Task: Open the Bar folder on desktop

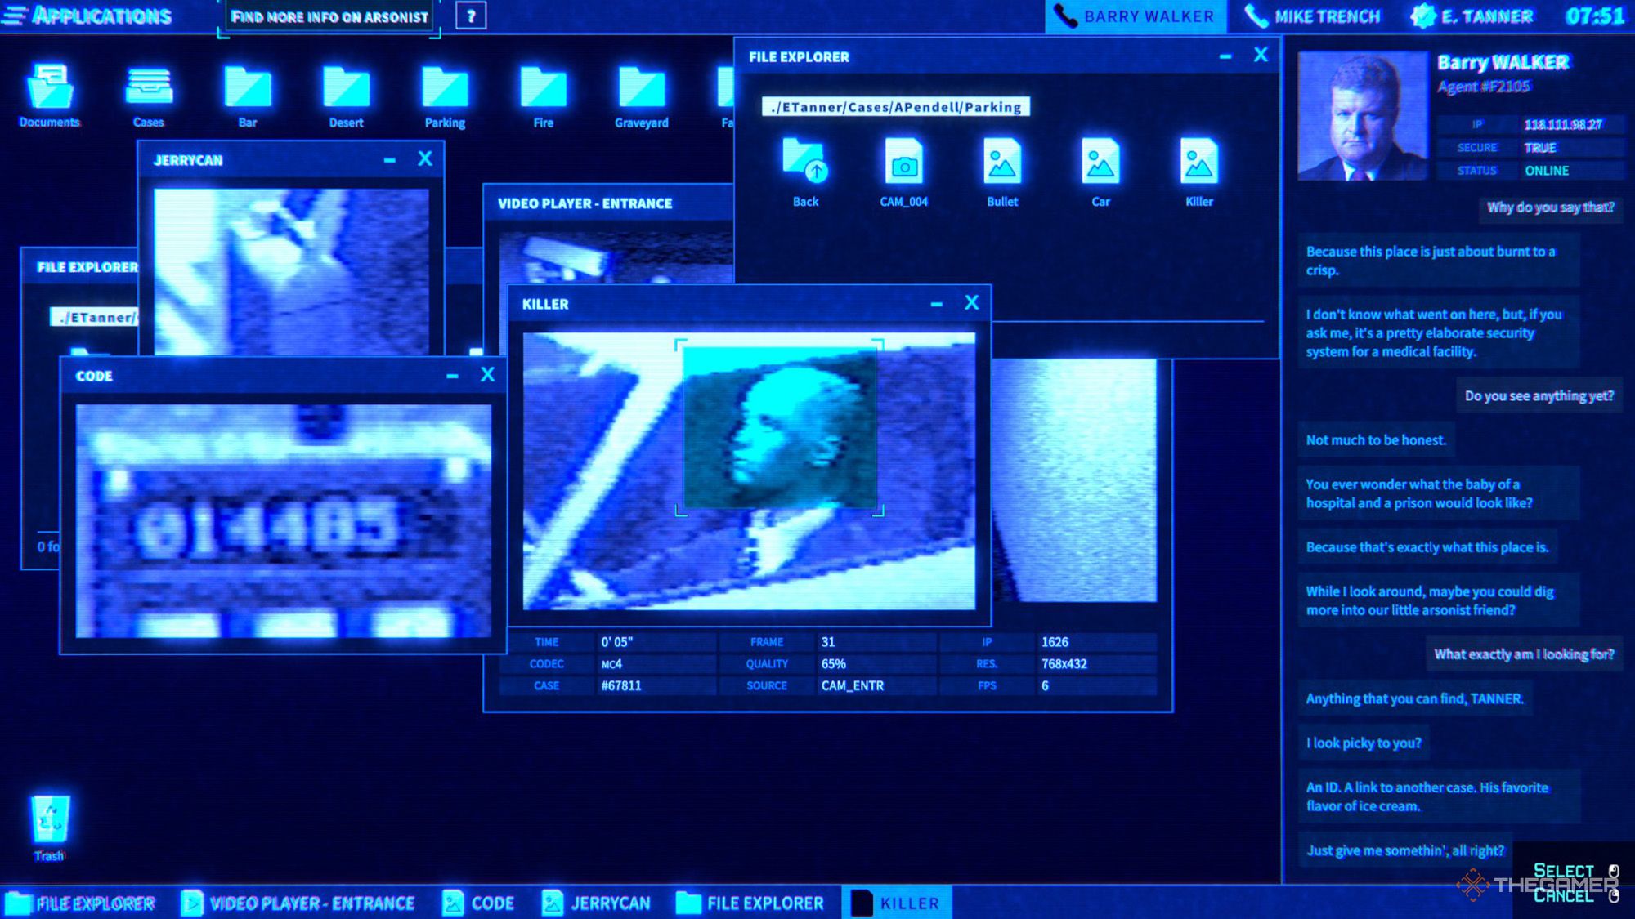Action: (248, 96)
